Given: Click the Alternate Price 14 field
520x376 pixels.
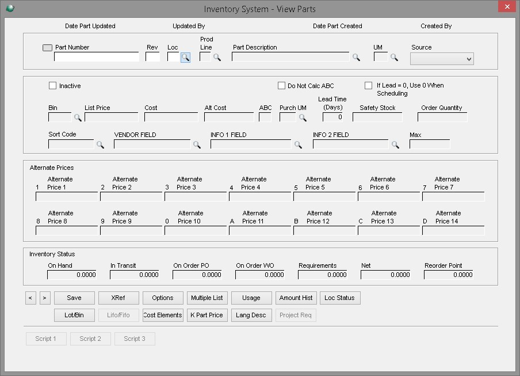Looking at the screenshot, I should pyautogui.click(x=453, y=231).
